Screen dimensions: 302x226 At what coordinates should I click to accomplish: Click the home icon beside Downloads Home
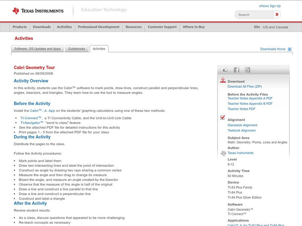click(290, 49)
